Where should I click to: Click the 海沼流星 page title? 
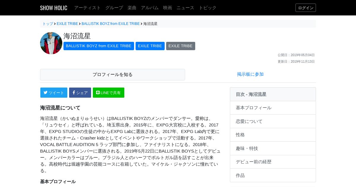77,36
